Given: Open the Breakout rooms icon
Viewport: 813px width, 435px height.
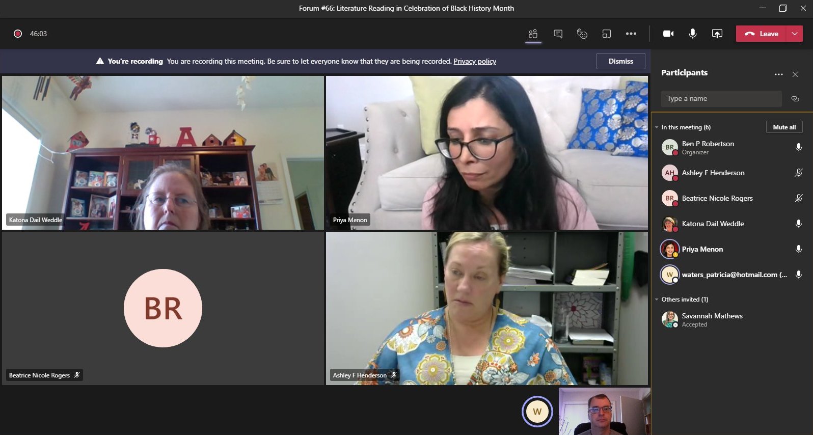Looking at the screenshot, I should click(606, 34).
